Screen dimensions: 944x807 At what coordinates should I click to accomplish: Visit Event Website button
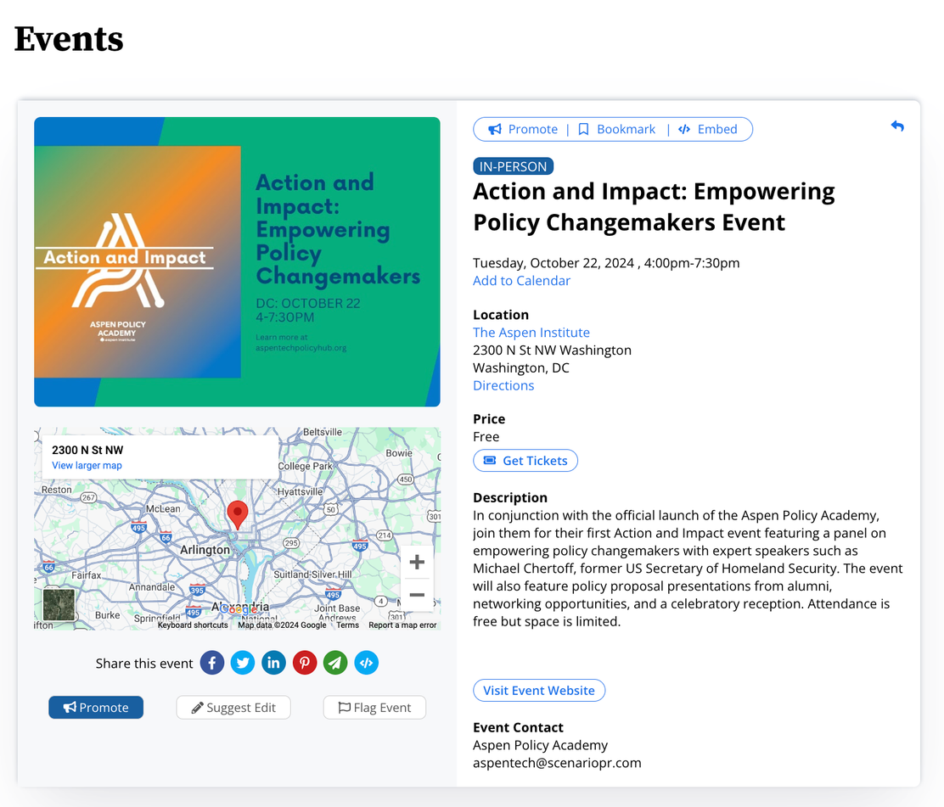click(x=539, y=690)
